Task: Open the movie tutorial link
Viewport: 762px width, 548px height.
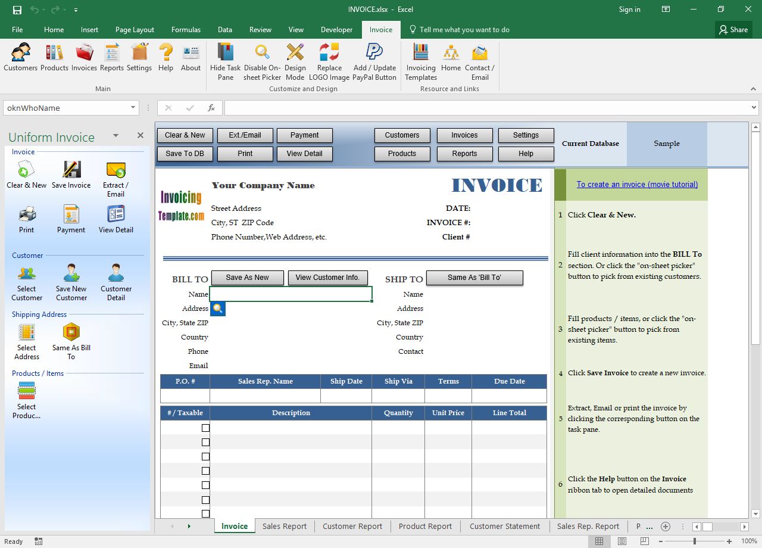Action: pyautogui.click(x=637, y=185)
